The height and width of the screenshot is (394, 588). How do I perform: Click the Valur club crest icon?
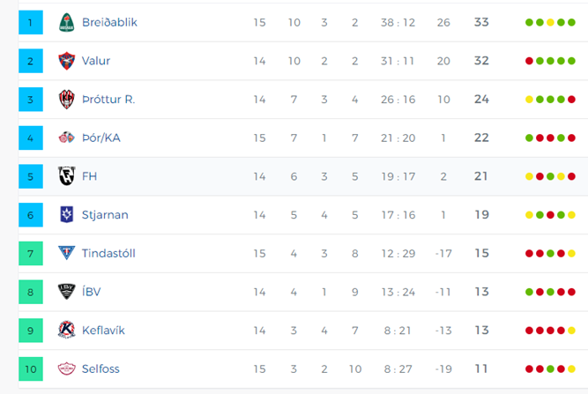click(x=67, y=61)
